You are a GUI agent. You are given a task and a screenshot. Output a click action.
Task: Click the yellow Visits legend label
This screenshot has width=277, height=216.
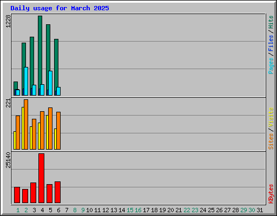point(271,117)
